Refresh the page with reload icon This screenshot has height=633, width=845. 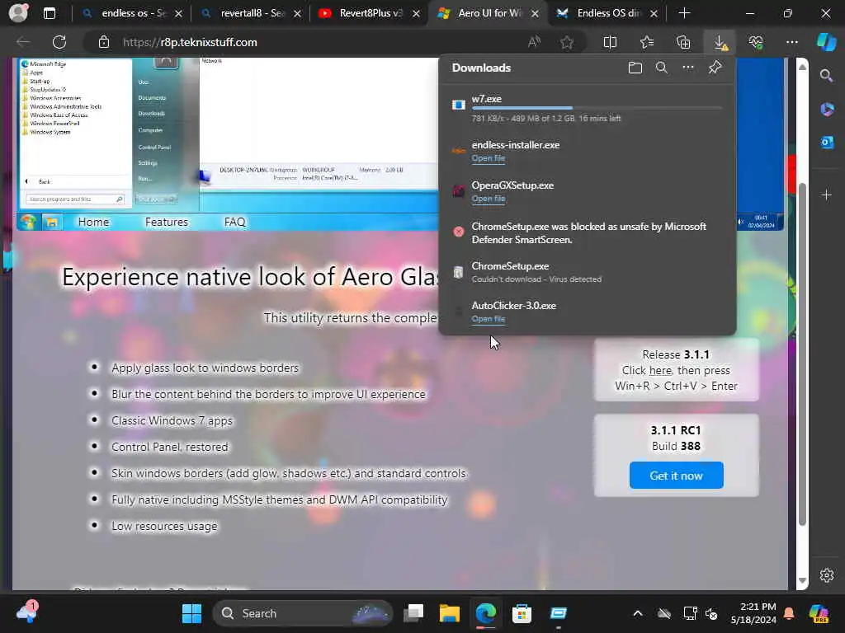[x=59, y=42]
